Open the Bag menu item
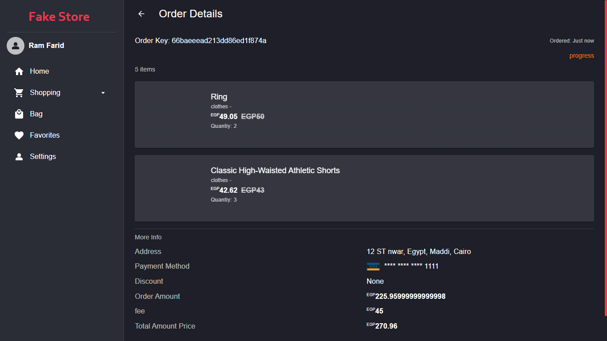607x341 pixels. click(x=36, y=114)
